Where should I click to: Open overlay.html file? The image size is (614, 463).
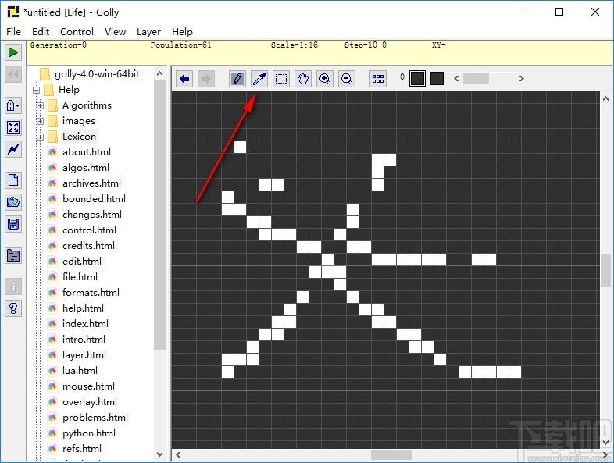pos(90,402)
